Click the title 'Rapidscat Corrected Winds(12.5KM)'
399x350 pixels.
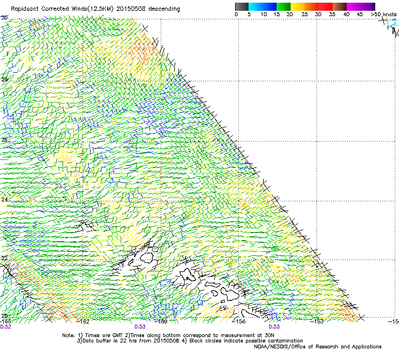pyautogui.click(x=63, y=9)
